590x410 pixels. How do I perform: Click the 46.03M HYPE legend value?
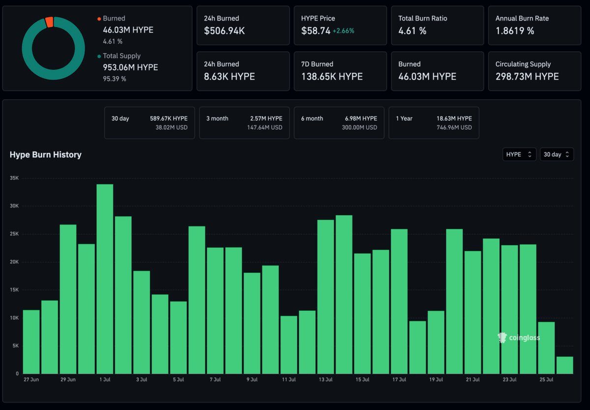click(x=128, y=30)
